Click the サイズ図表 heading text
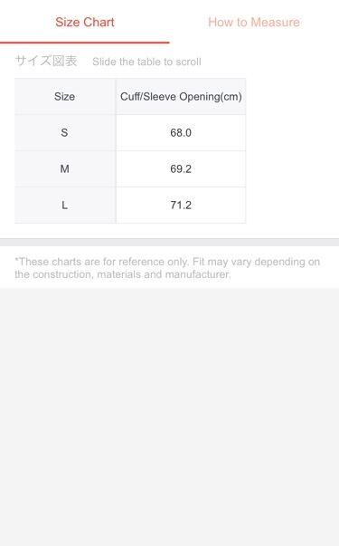This screenshot has width=339, height=546. coord(46,61)
